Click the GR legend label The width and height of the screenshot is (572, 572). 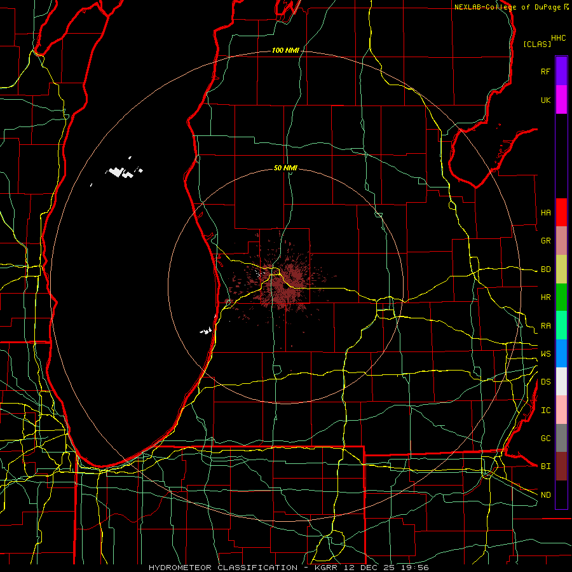[545, 241]
